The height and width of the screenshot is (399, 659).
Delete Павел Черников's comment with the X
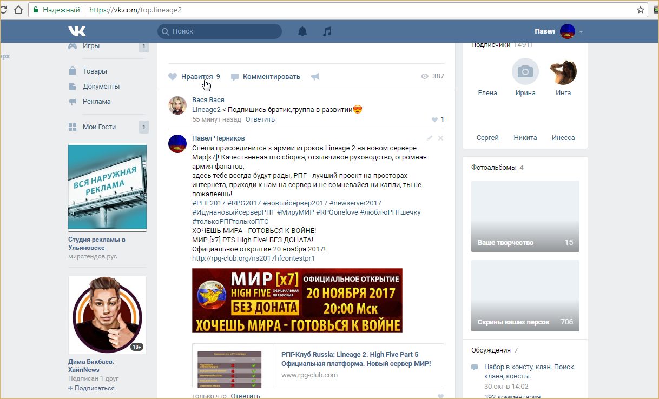440,138
